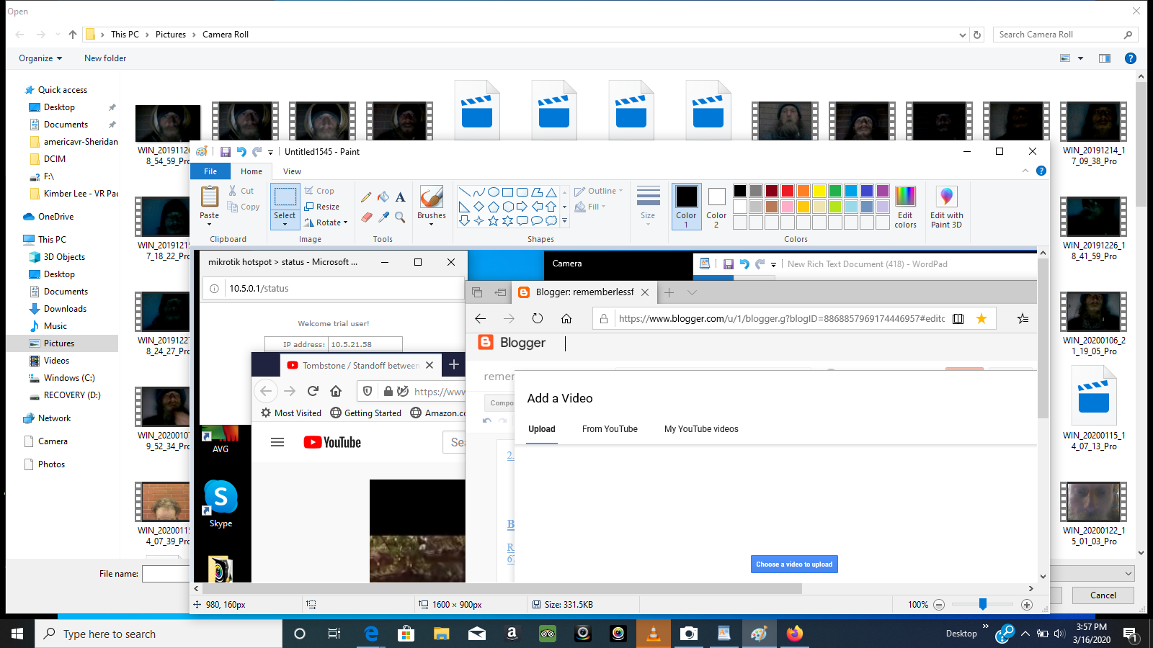Screen dimensions: 1153x648
Task: Click Edit with Paint 3D
Action: click(x=946, y=207)
